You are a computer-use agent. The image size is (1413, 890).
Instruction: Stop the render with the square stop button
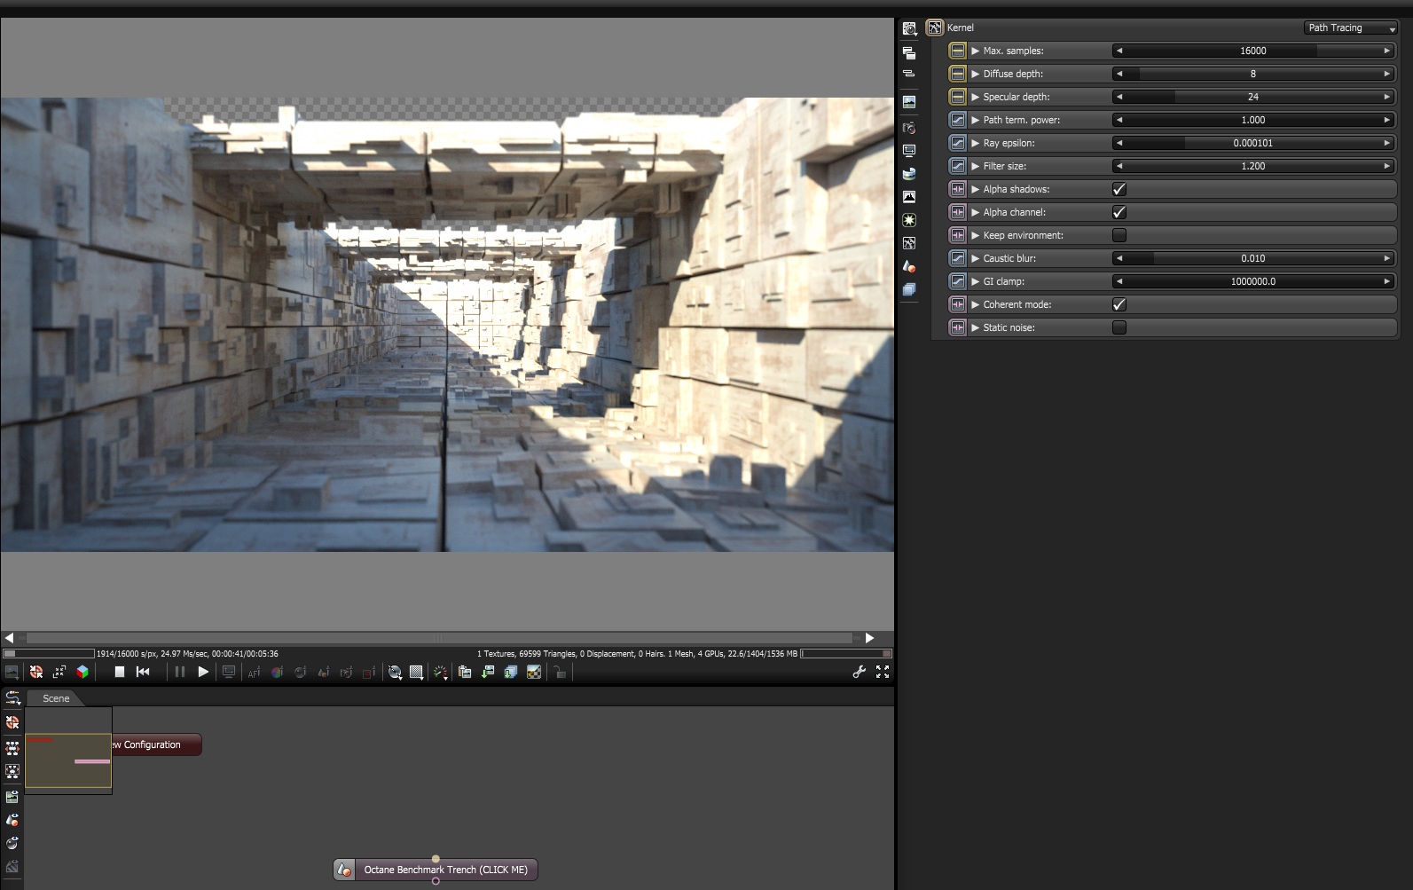pyautogui.click(x=120, y=673)
